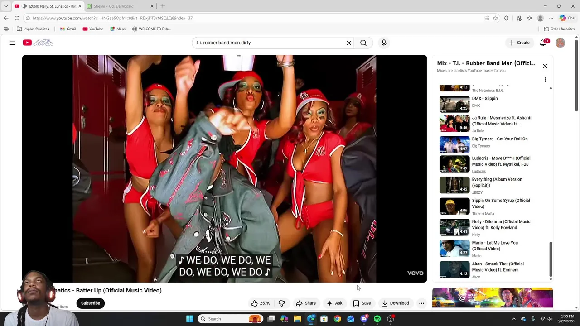
Task: Click the browser address bar URL
Action: click(112, 18)
